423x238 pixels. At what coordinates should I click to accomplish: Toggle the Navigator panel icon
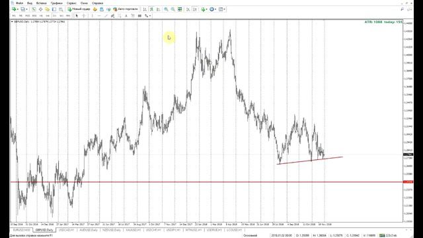47,9
